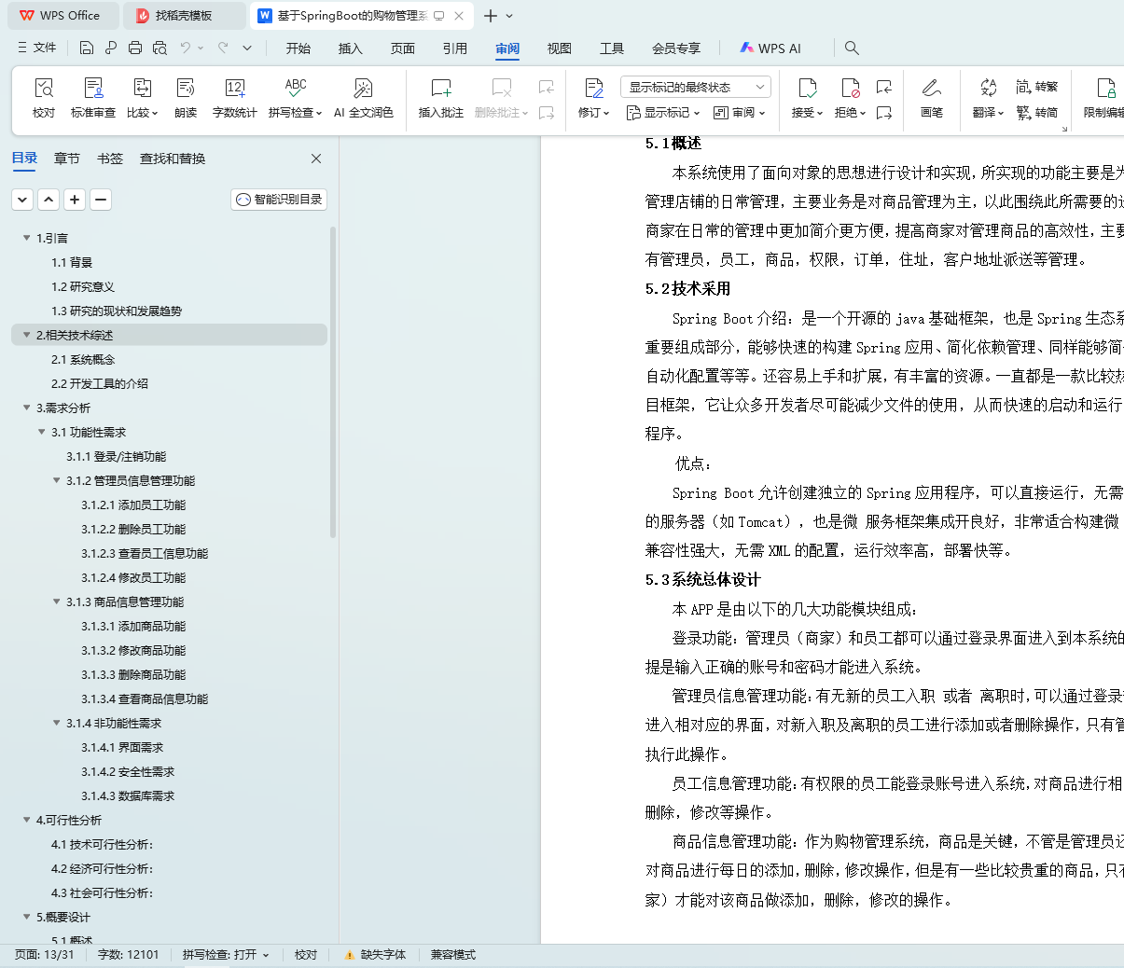Viewport: 1124px width, 968px height.
Task: Click 智能识别目录 button
Action: coord(279,199)
